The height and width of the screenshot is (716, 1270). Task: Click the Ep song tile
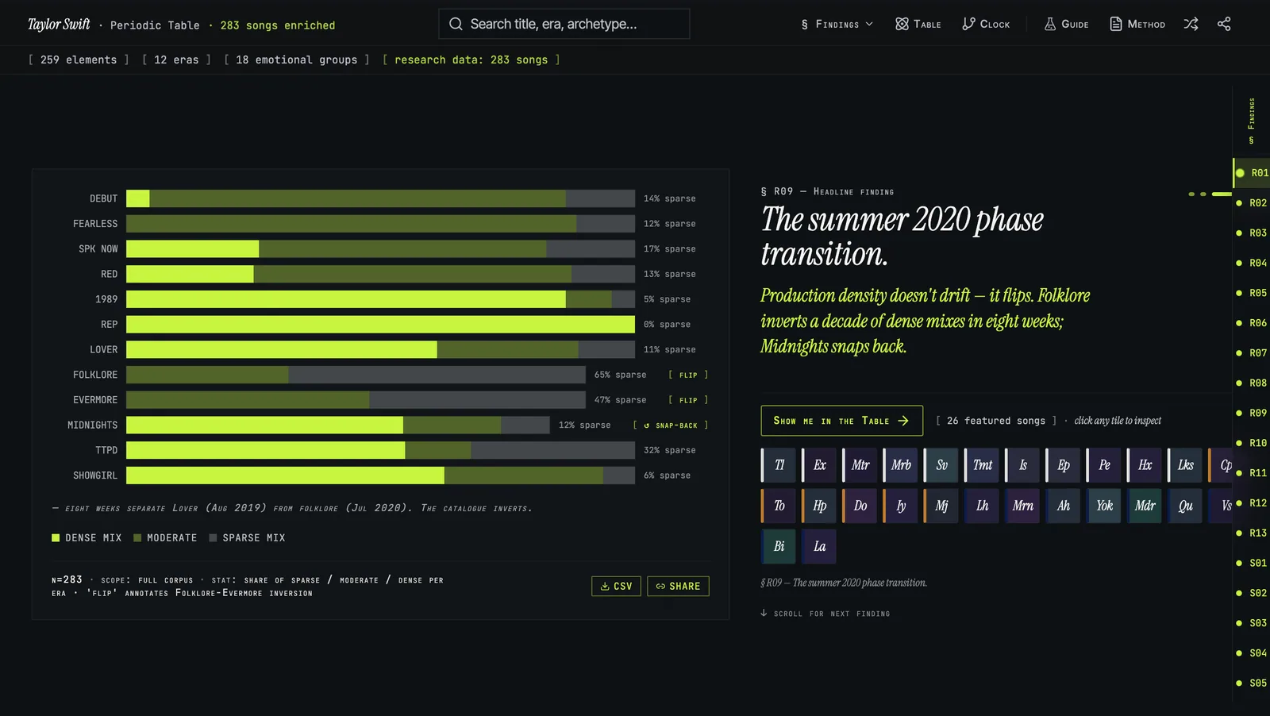(1064, 465)
